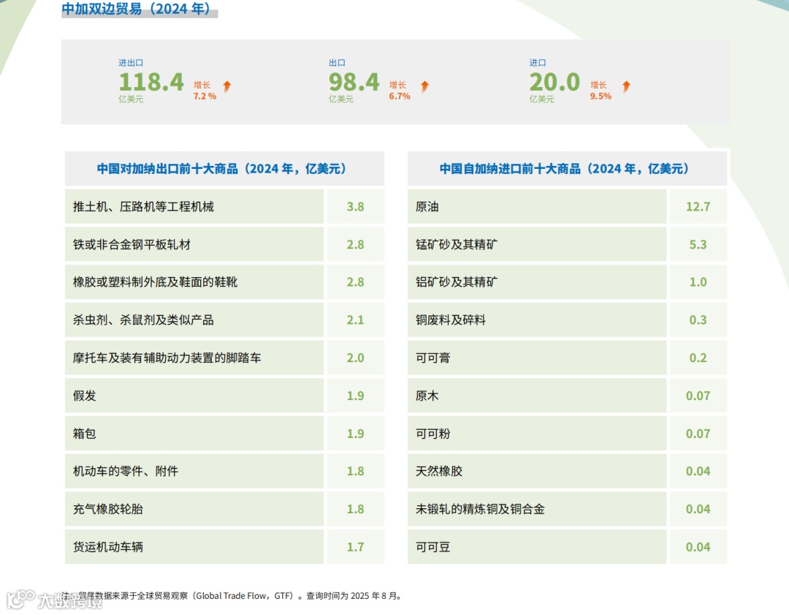The width and height of the screenshot is (789, 615).
Task: Click the 0.04 value for 可可豆
Action: [698, 546]
